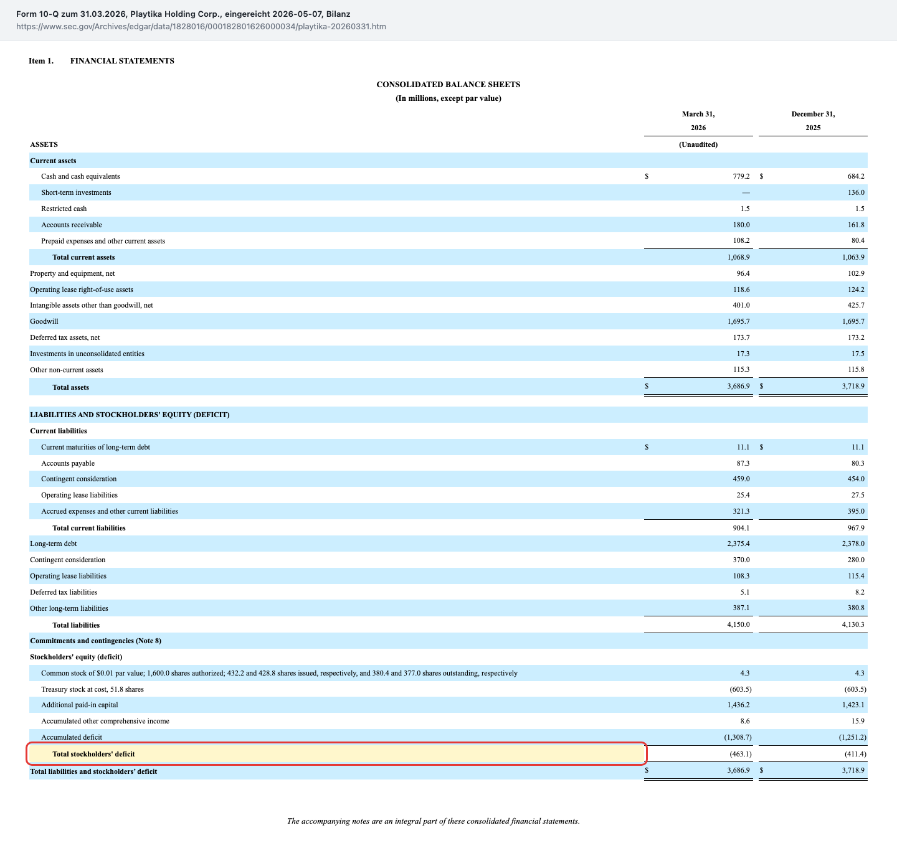Click the cash value 684.2
This screenshot has width=897, height=843.
[856, 176]
